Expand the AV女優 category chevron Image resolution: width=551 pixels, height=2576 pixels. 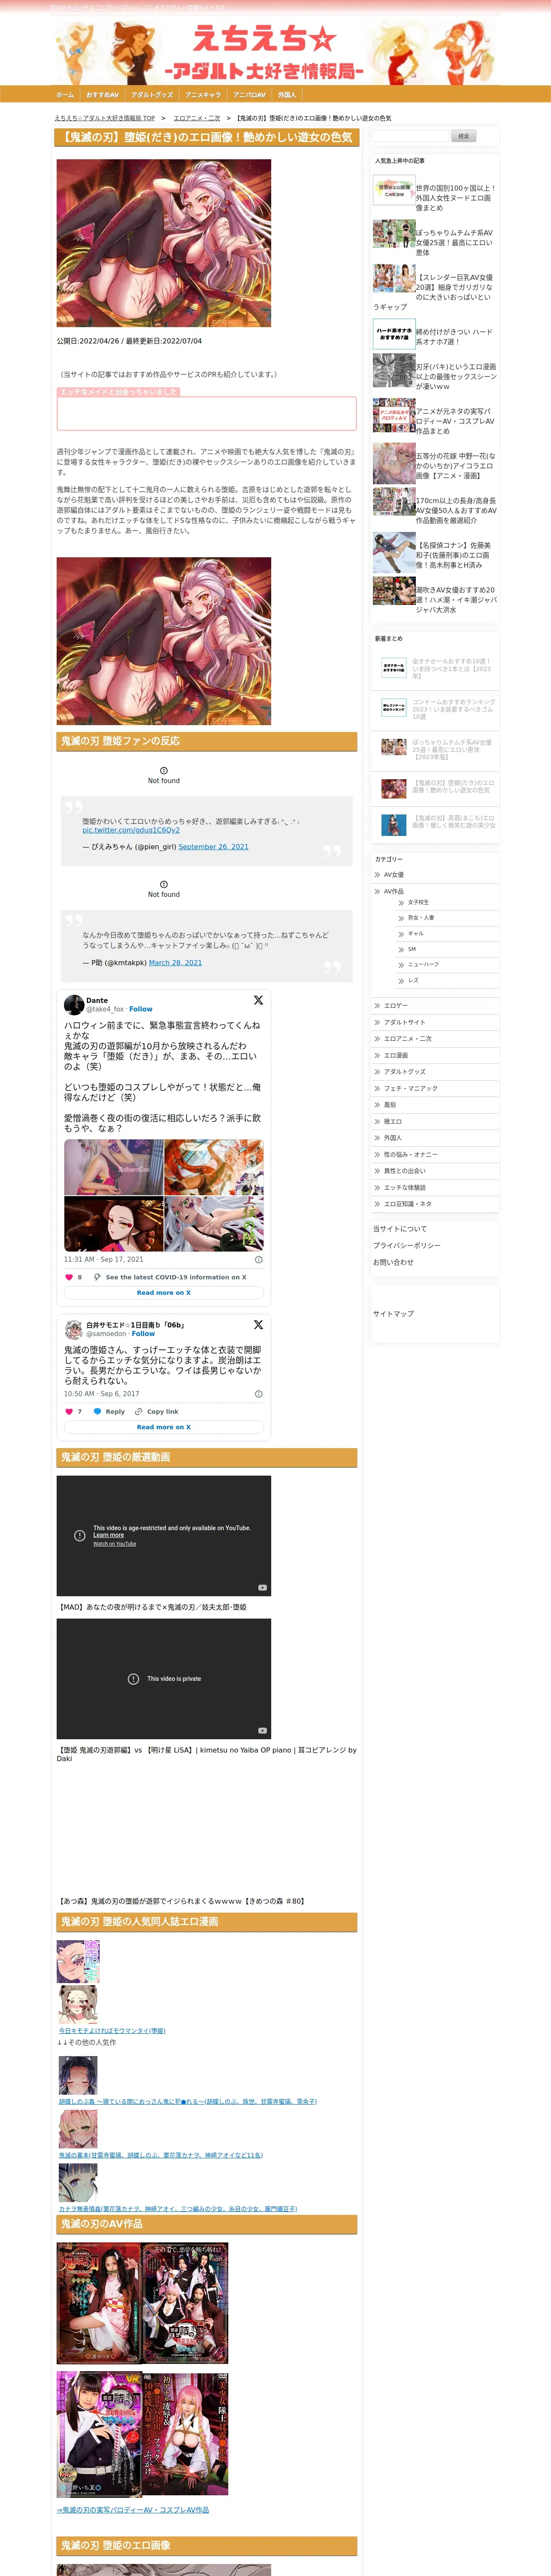(377, 875)
